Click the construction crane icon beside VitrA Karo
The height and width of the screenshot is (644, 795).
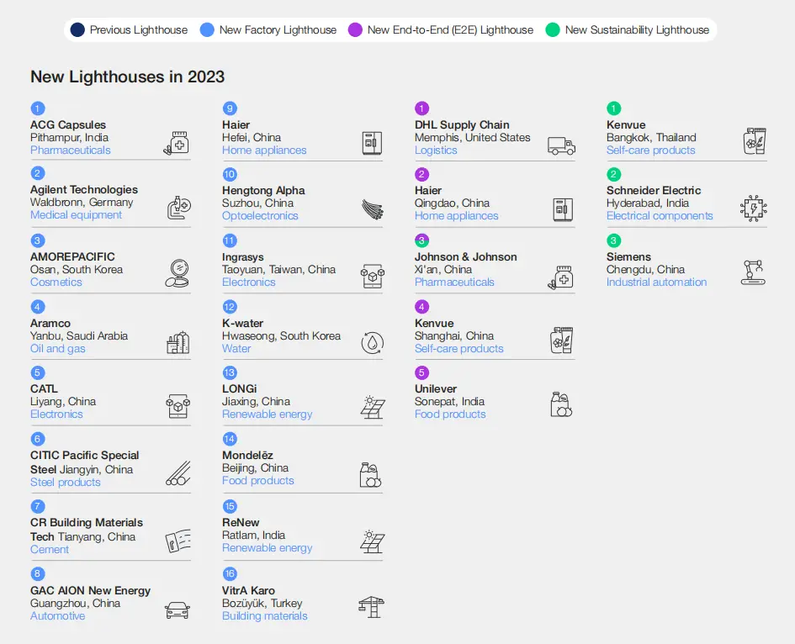click(x=371, y=607)
